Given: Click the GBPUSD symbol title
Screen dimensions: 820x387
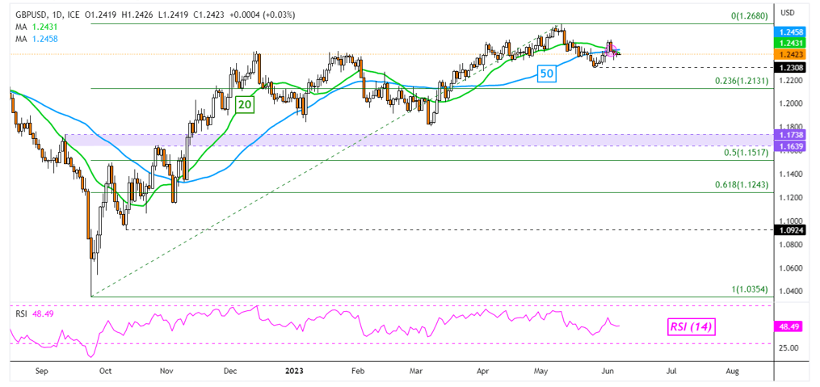Looking at the screenshot, I should coord(30,15).
